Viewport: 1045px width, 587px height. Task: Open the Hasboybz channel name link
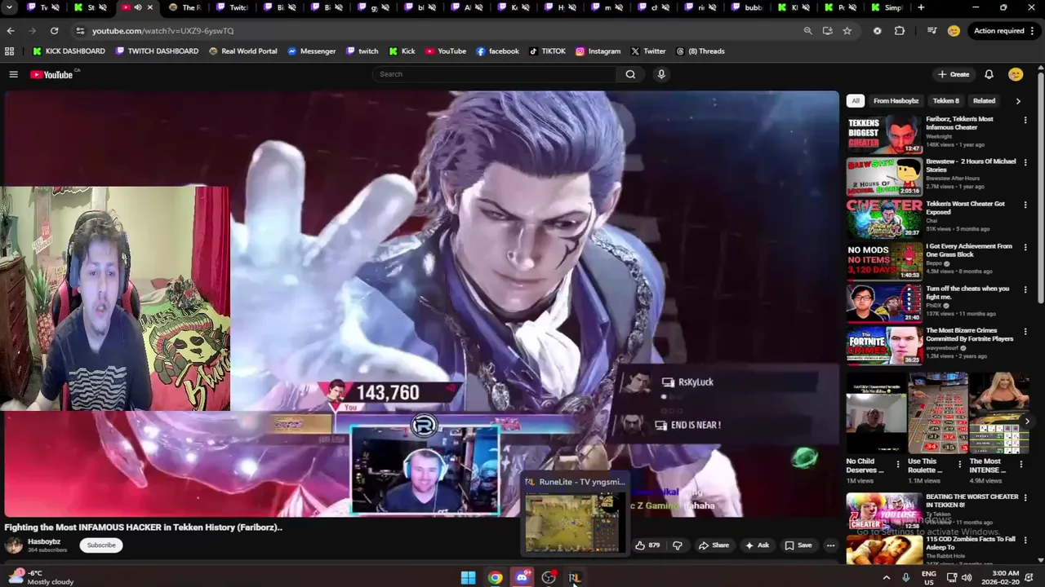44,541
